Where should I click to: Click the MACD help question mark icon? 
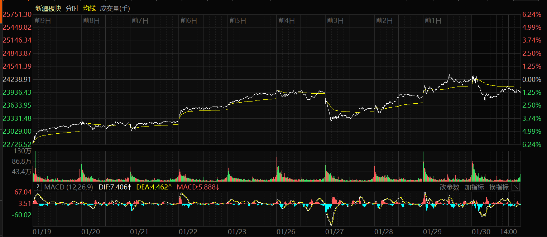pos(37,187)
